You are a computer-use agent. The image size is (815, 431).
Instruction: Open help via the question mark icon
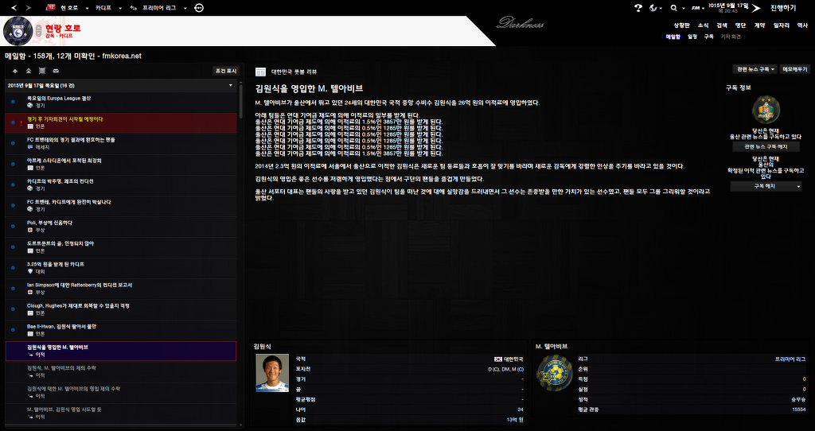coord(638,8)
